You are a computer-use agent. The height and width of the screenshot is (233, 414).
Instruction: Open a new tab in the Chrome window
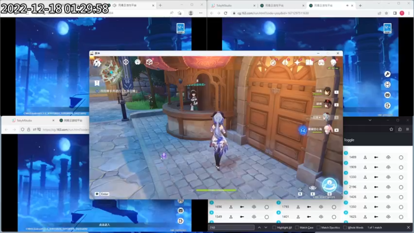360,5
